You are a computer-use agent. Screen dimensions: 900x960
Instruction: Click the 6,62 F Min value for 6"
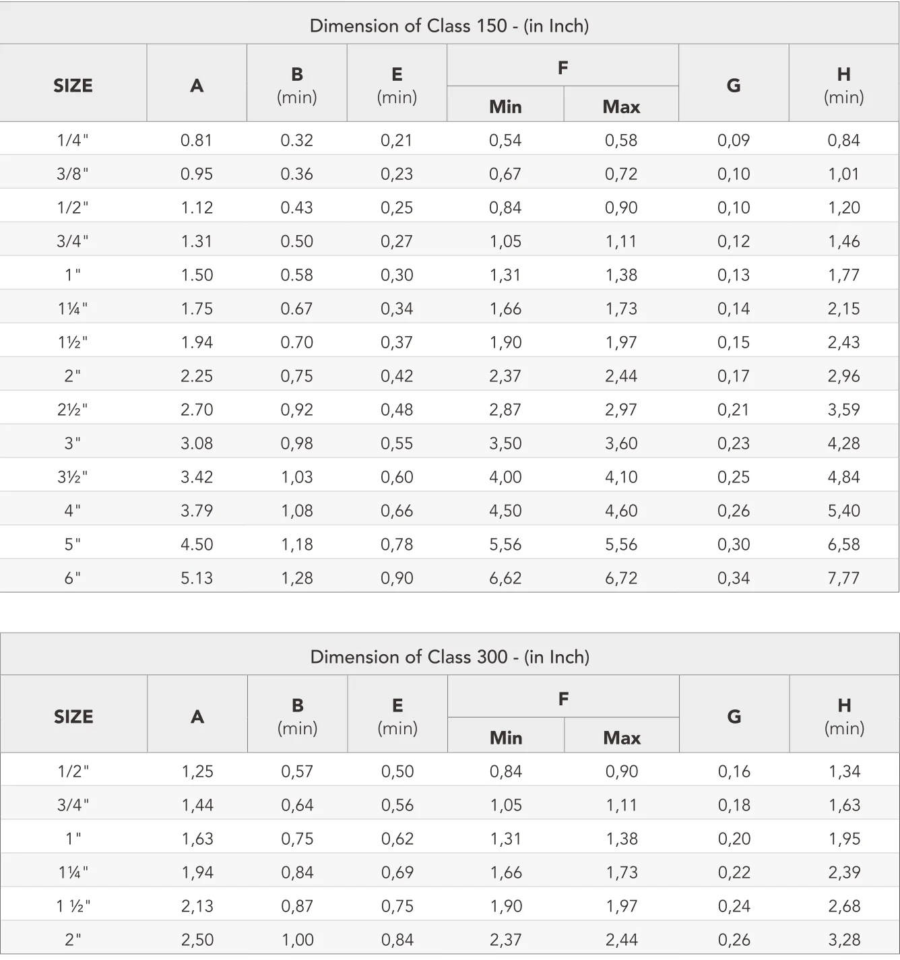coord(505,578)
